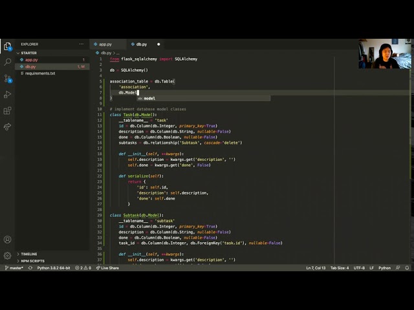Click the '# implement database model classes' comment
414x310 pixels.
pyautogui.click(x=148, y=109)
